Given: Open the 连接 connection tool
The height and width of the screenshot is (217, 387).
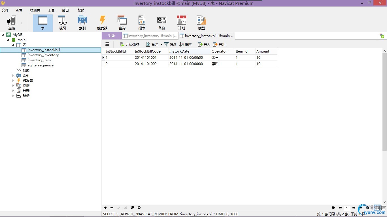Looking at the screenshot, I should pyautogui.click(x=12, y=23).
